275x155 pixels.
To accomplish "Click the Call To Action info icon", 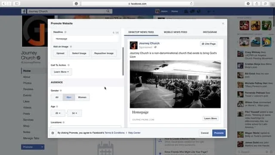I will coord(69,65).
